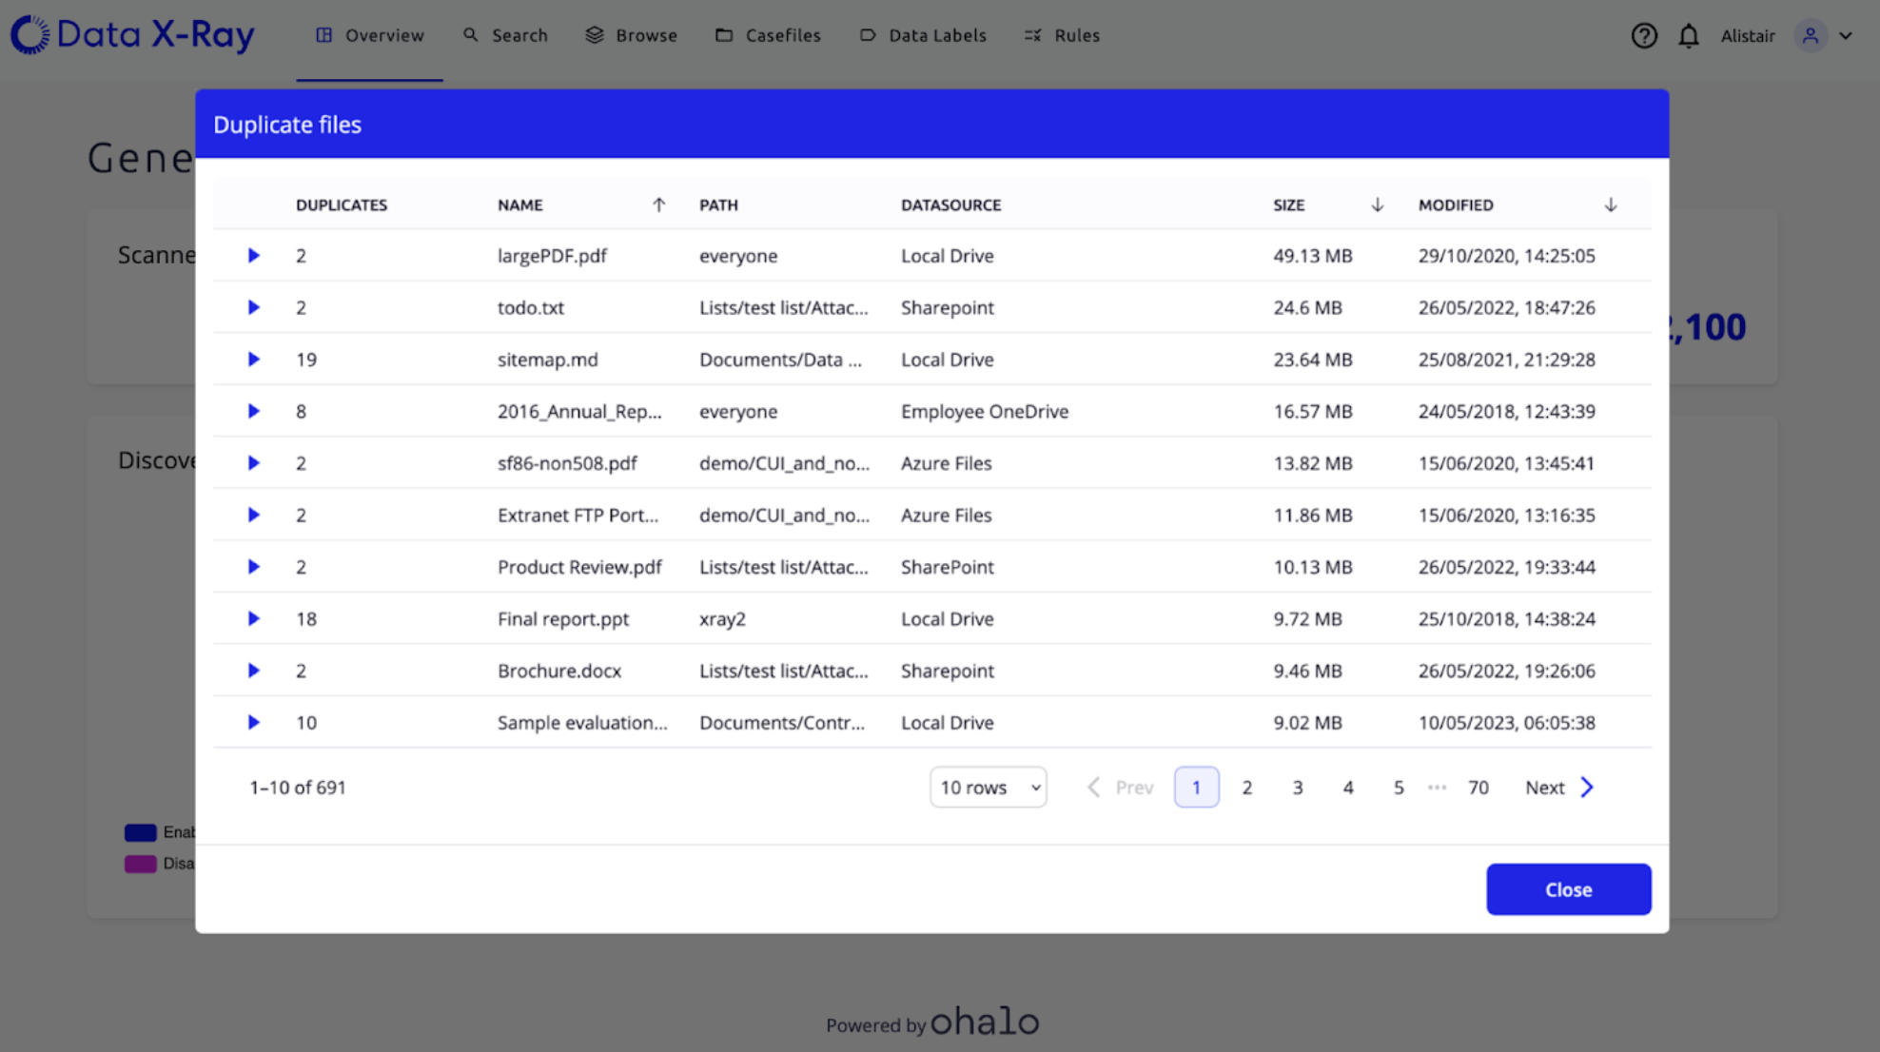Expand the Brochure.docx row

tap(253, 671)
